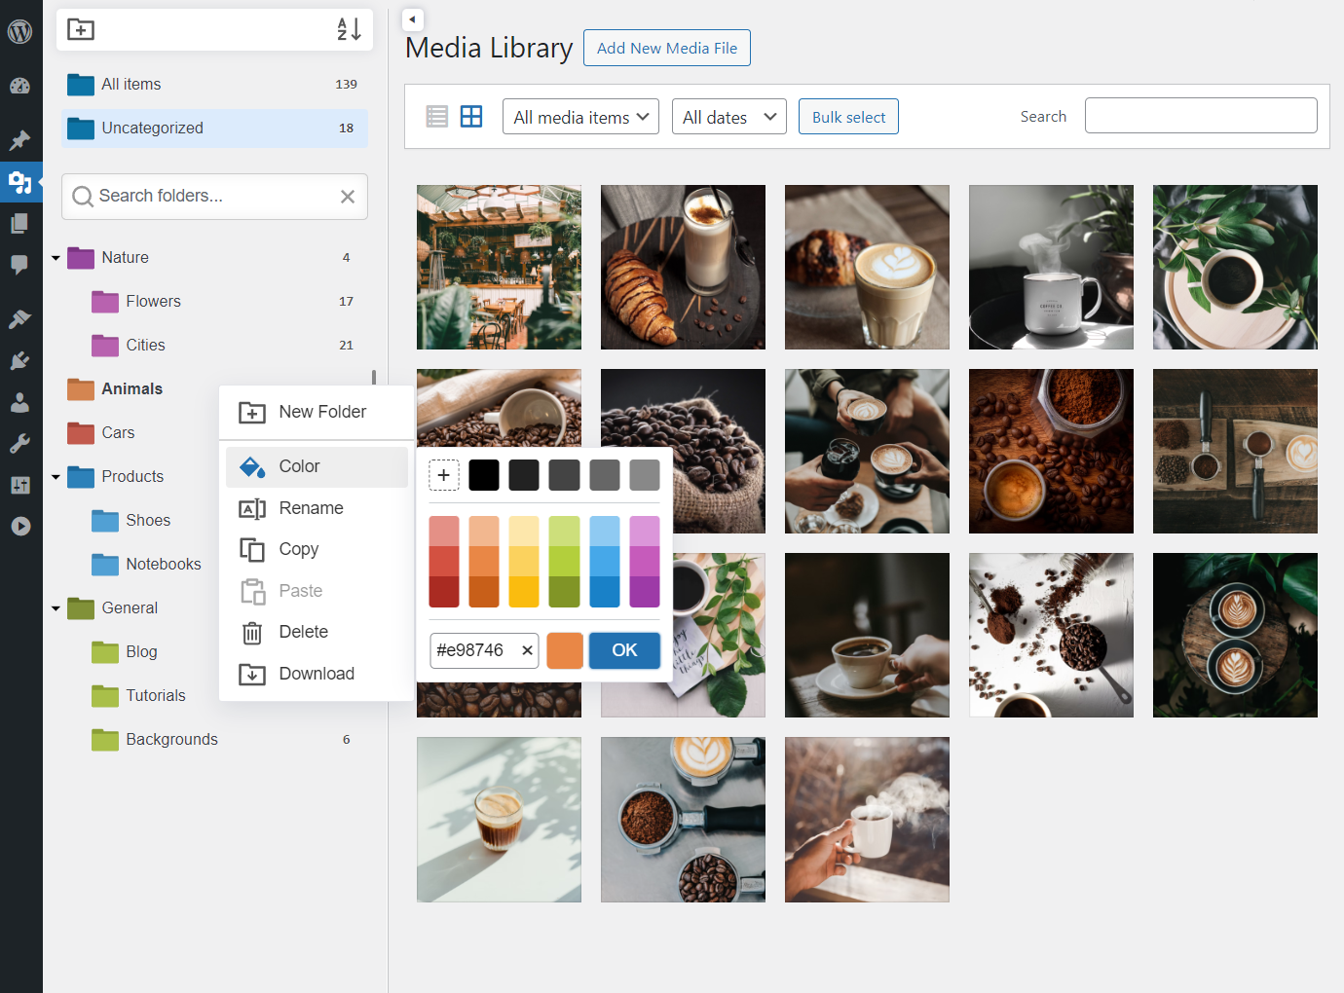This screenshot has height=993, width=1344.
Task: Click the media Search input field
Action: tap(1201, 115)
